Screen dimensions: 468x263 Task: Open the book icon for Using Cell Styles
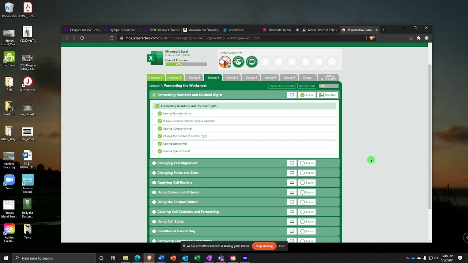tap(292, 221)
